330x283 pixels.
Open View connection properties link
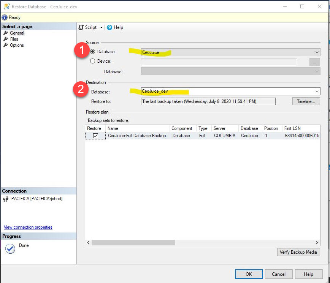coord(28,227)
